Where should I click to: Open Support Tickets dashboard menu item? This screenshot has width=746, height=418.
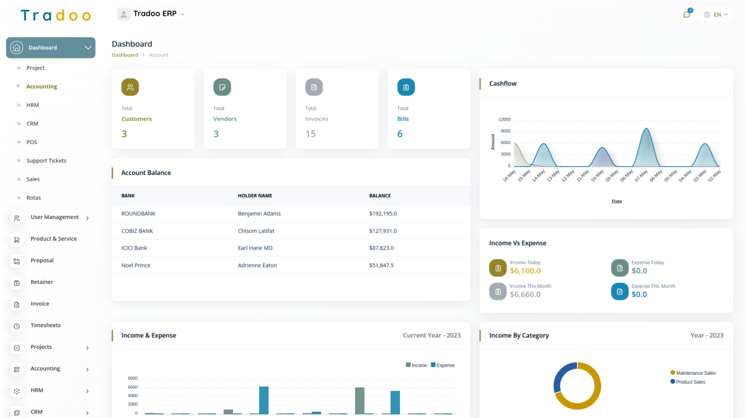click(x=46, y=161)
